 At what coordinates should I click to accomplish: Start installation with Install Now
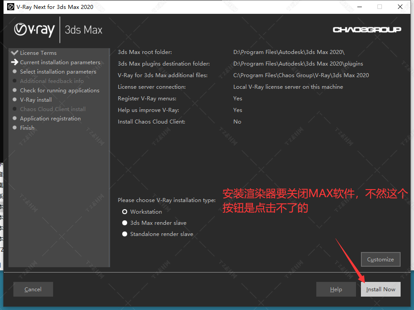click(x=381, y=289)
